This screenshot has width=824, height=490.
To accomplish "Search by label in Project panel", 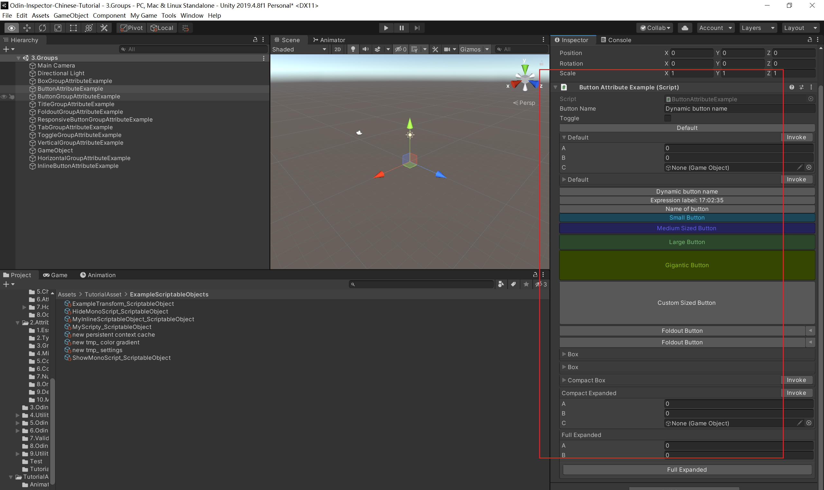I will pyautogui.click(x=513, y=284).
